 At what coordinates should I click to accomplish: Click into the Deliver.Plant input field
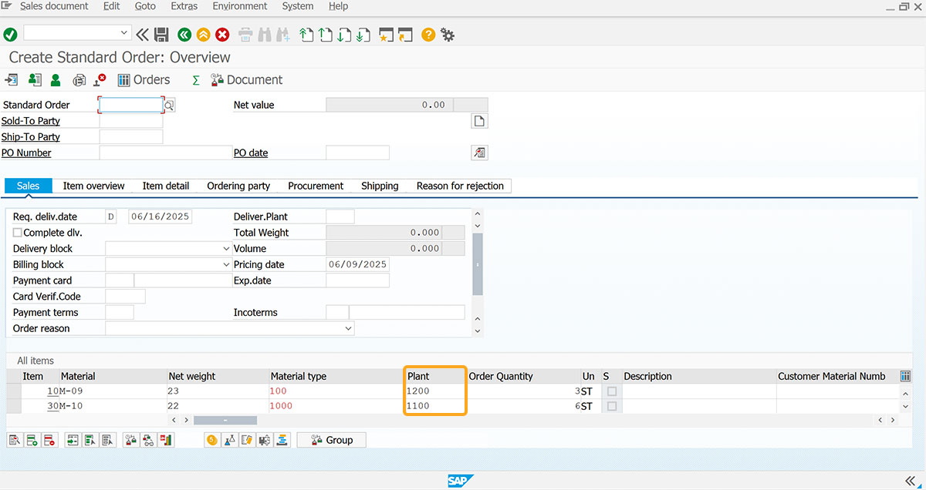click(x=340, y=216)
